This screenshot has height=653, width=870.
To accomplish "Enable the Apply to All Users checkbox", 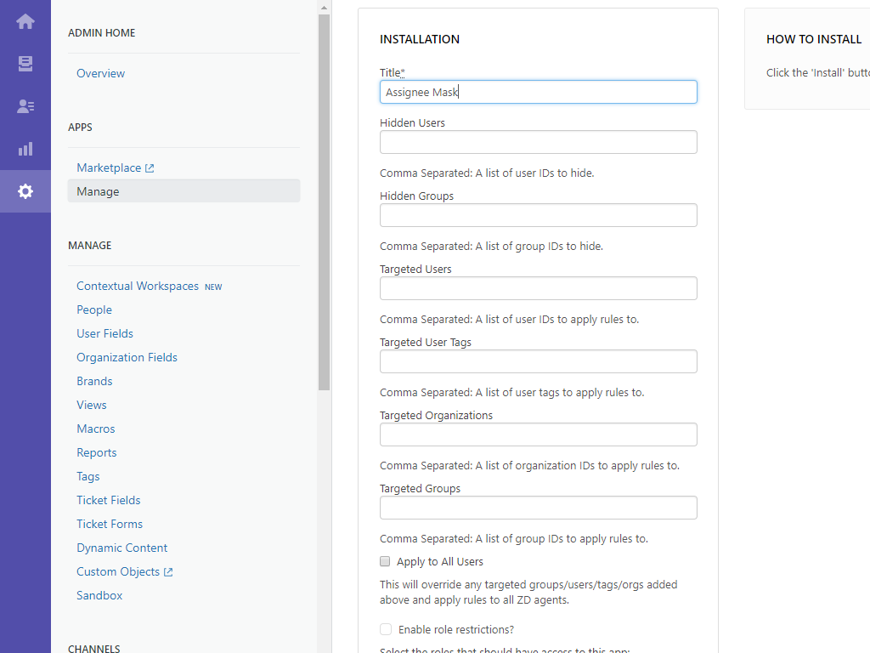I will click(x=385, y=561).
